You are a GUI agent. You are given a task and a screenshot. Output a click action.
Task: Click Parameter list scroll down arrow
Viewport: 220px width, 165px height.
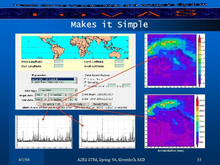click(x=76, y=82)
